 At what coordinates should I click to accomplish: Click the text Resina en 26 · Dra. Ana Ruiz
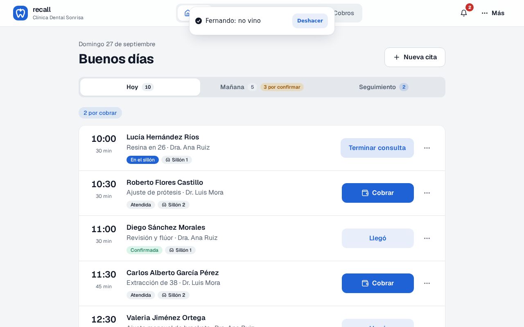click(x=168, y=148)
